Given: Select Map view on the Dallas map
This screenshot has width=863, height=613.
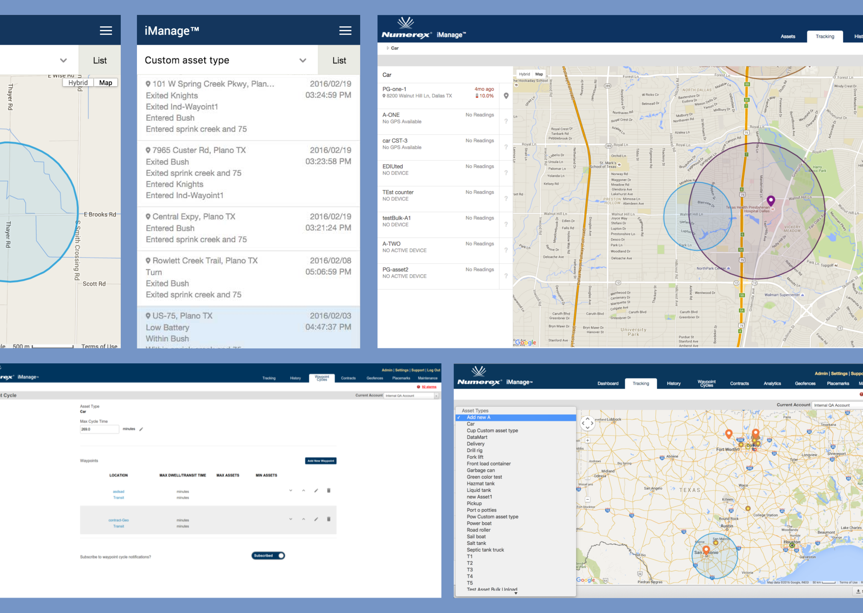Looking at the screenshot, I should (x=539, y=74).
